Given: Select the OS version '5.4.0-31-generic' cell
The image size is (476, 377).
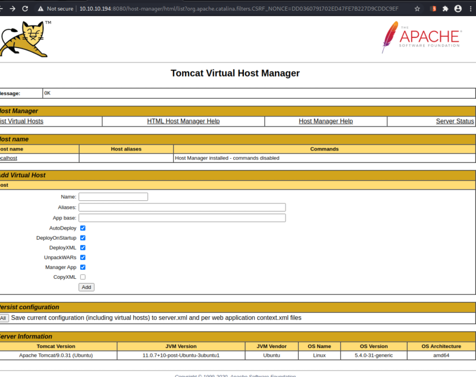Looking at the screenshot, I should (x=374, y=356).
